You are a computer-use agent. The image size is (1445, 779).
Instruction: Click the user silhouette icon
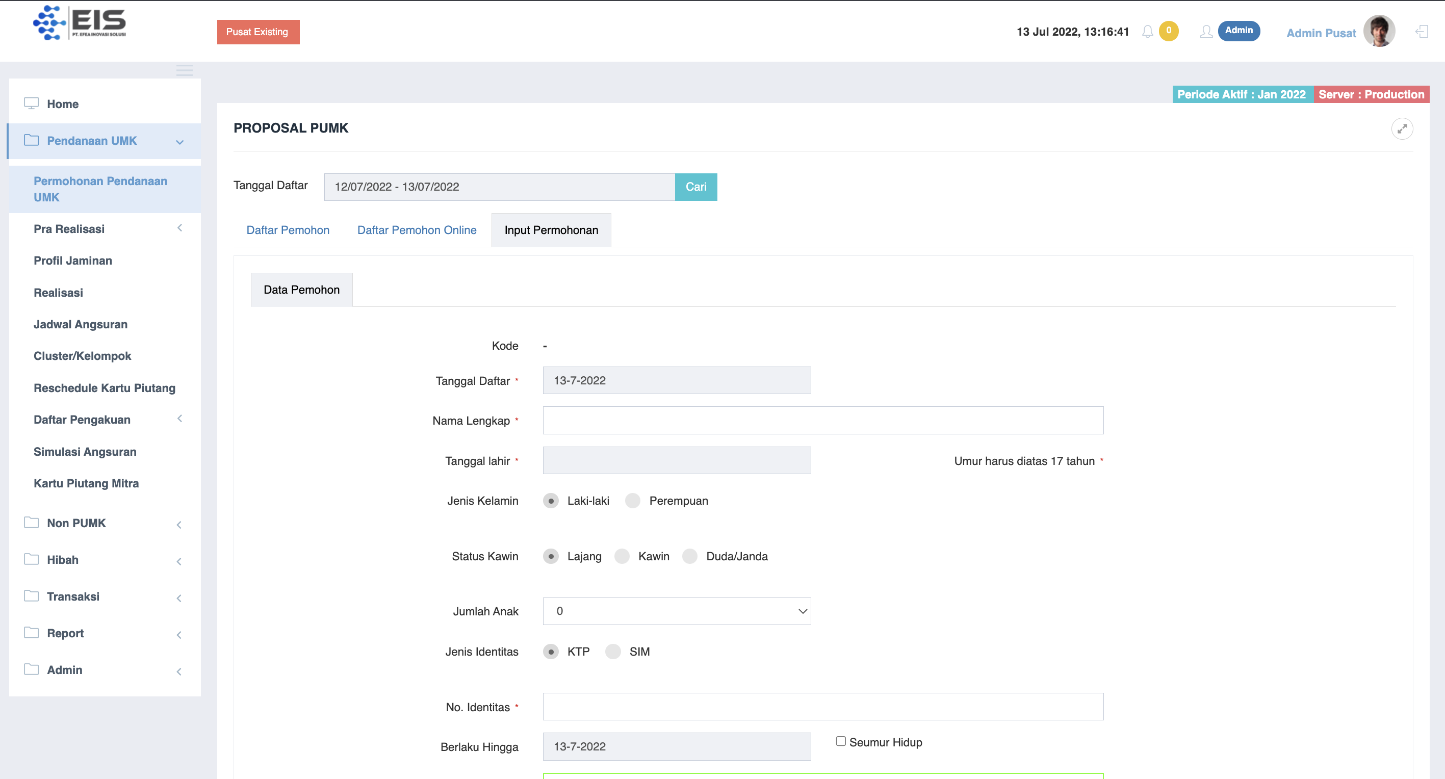pyautogui.click(x=1206, y=32)
